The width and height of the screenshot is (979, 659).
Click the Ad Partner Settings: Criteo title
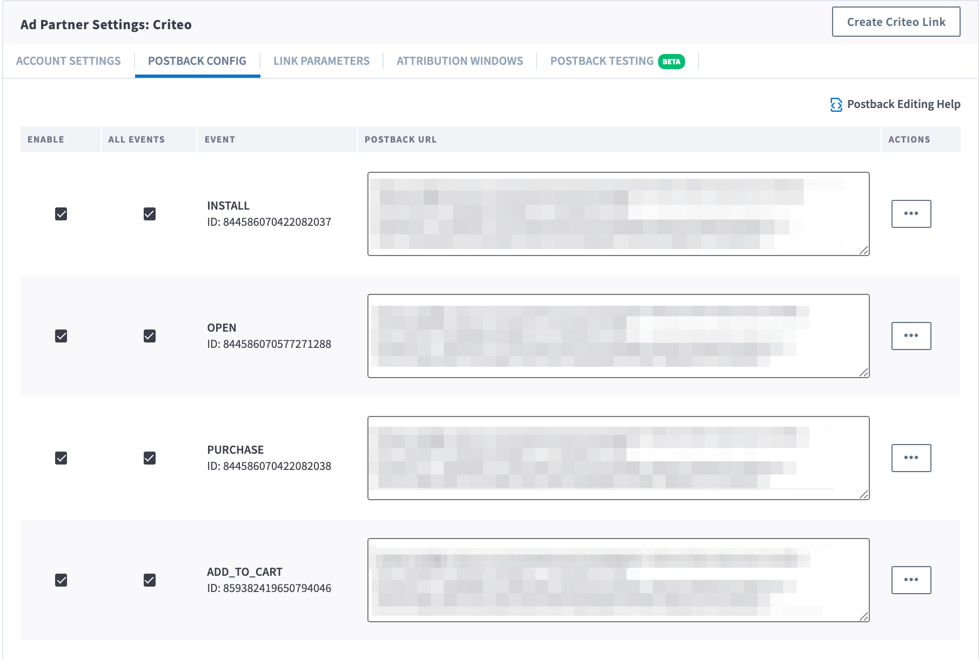(x=106, y=25)
